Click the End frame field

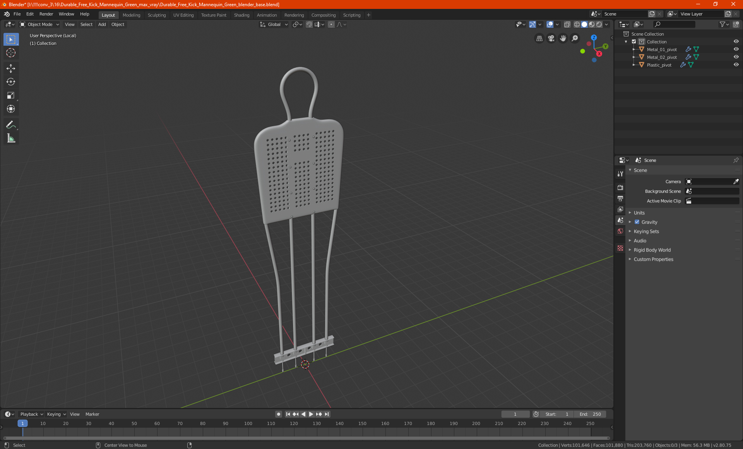pos(591,414)
